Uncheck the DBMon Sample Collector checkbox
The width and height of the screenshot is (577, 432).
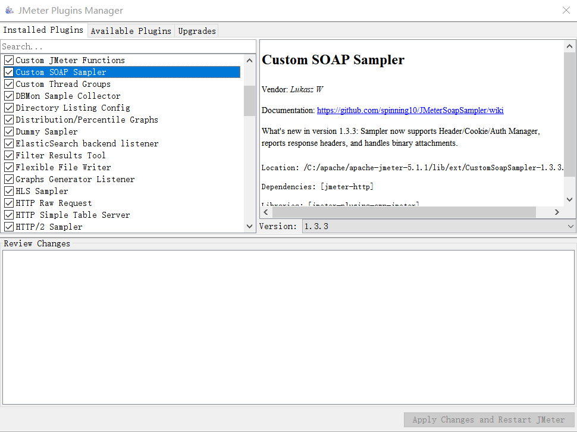click(x=9, y=96)
